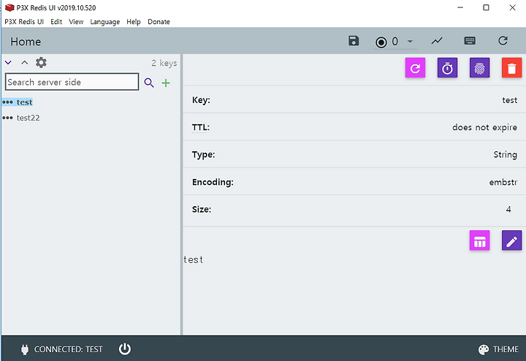
Task: Click the Home title link
Action: [x=26, y=42]
